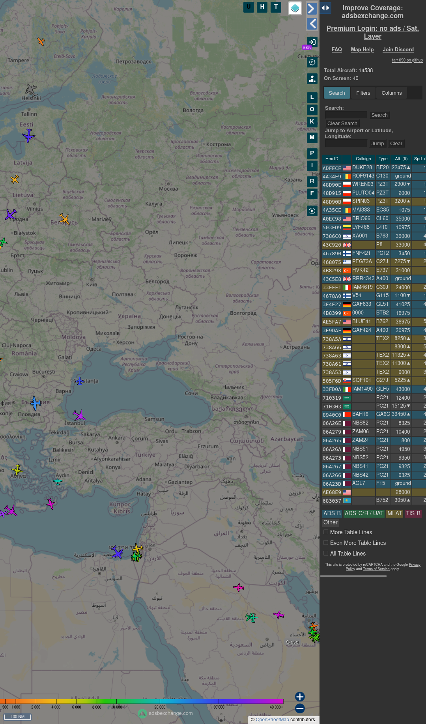Zoom out using the minus button
Viewport: 426px width, 724px height.
(x=300, y=709)
